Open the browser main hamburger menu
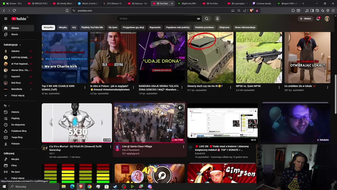Image resolution: width=337 pixels, height=190 pixels. pyautogui.click(x=333, y=11)
